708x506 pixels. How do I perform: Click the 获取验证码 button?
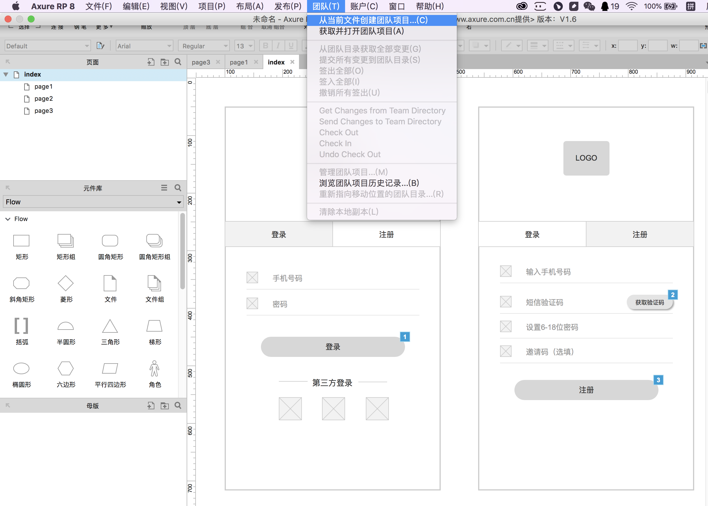[x=649, y=302]
